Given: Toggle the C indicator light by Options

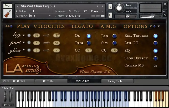Looking at the screenshot, I should coord(155,26).
